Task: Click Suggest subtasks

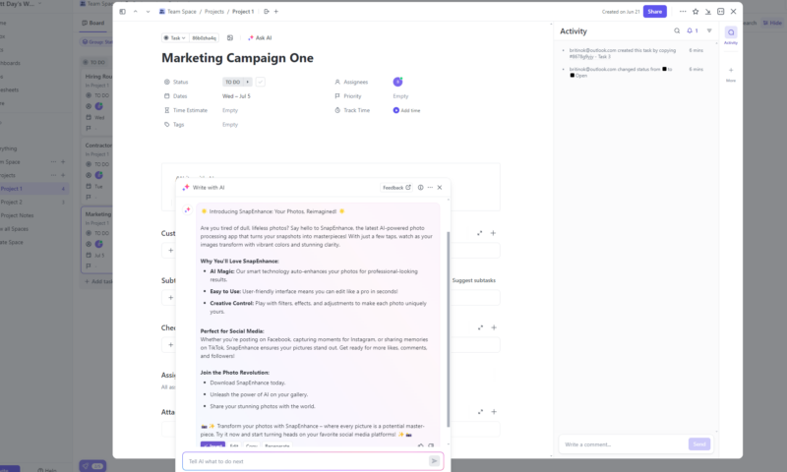Action: (474, 280)
